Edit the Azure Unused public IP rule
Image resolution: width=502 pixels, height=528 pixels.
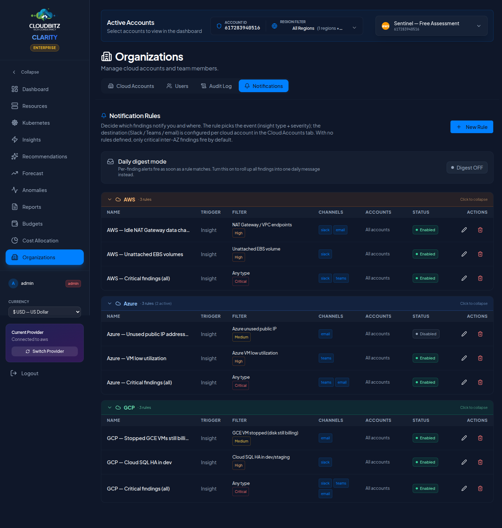(x=464, y=334)
